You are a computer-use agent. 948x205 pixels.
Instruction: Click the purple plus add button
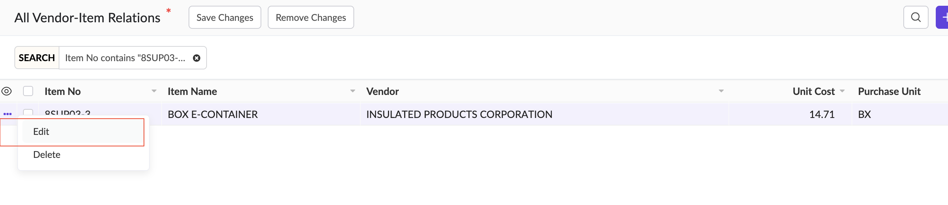943,17
